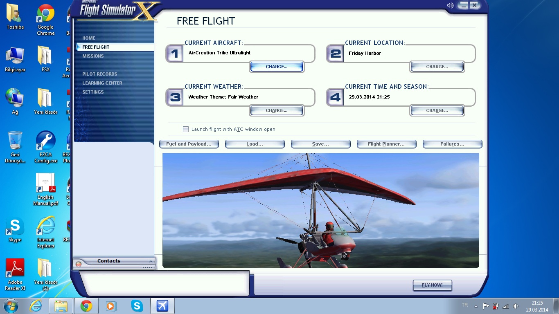Change the current aircraft
This screenshot has width=559, height=314.
coord(277,67)
